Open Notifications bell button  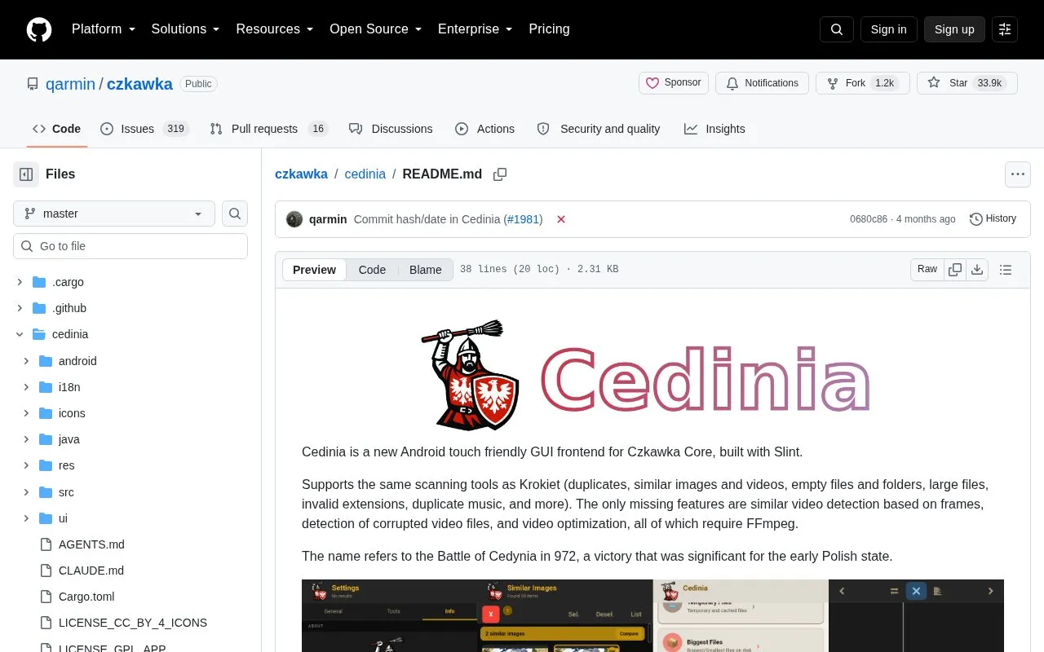pyautogui.click(x=762, y=83)
